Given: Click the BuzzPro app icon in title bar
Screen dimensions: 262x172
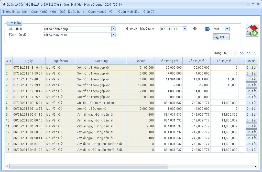Looking at the screenshot, I should (4, 4).
